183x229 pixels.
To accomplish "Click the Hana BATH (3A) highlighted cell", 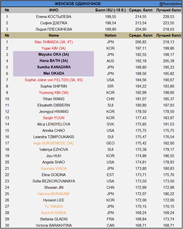I will pyautogui.click(x=54, y=61).
